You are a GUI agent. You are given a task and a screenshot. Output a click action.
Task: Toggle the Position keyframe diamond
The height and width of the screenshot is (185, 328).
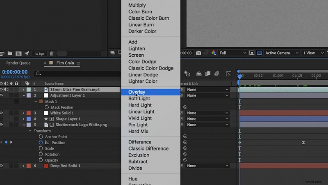pyautogui.click(x=6, y=142)
